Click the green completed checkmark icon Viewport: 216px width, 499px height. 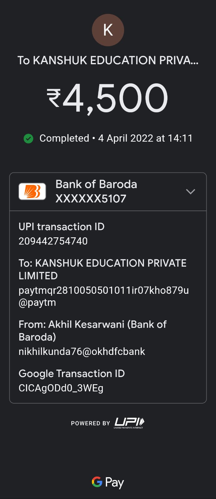point(29,138)
